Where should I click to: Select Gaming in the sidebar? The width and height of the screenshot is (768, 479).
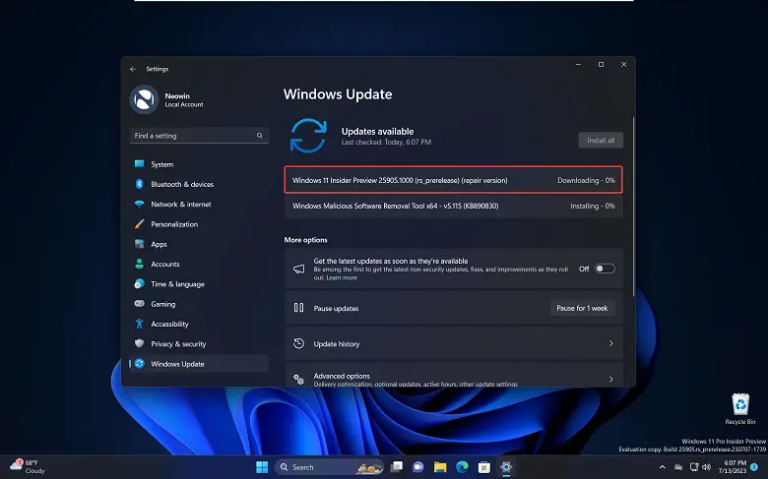(x=199, y=304)
